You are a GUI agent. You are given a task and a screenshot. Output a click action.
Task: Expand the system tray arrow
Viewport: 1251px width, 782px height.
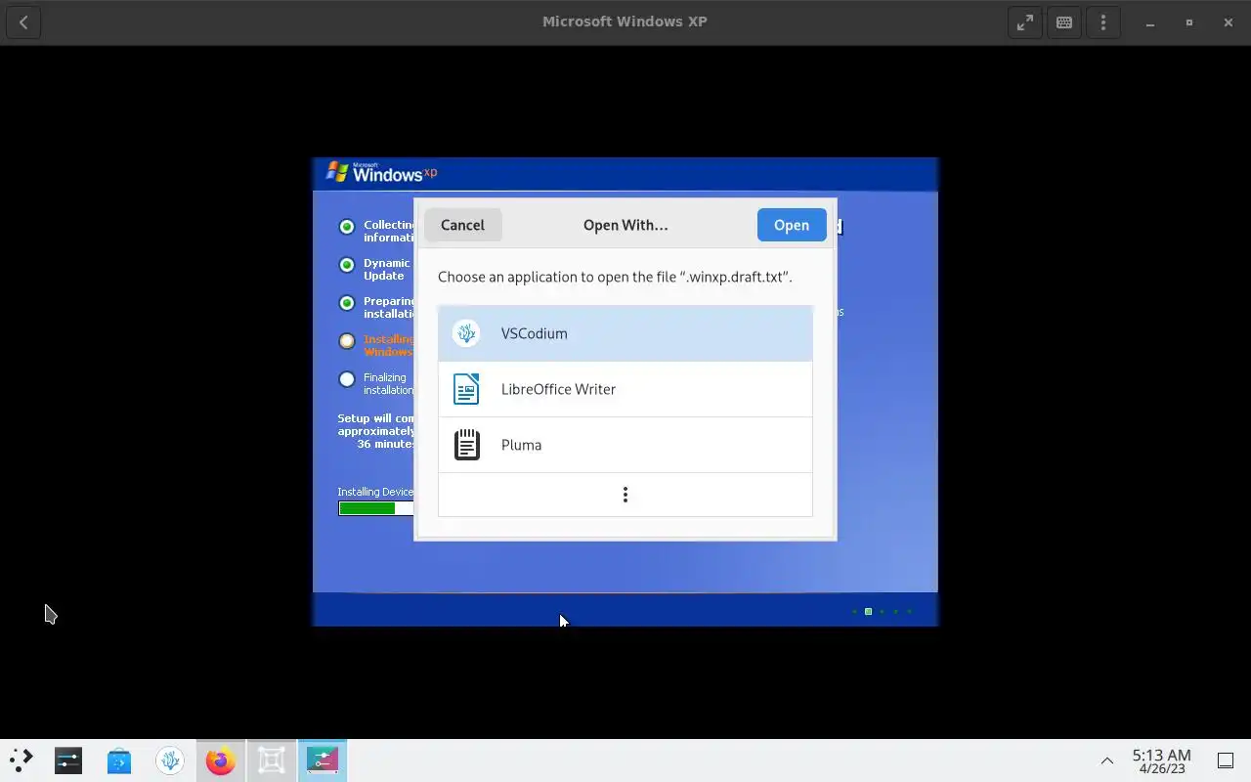(1107, 760)
